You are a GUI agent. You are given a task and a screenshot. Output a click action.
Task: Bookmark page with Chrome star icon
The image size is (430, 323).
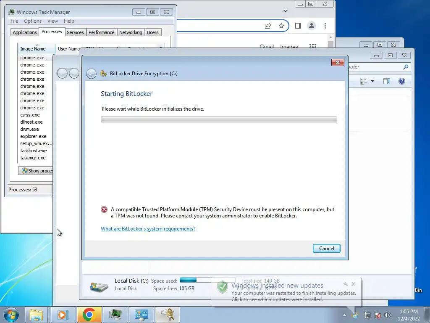coord(281,26)
